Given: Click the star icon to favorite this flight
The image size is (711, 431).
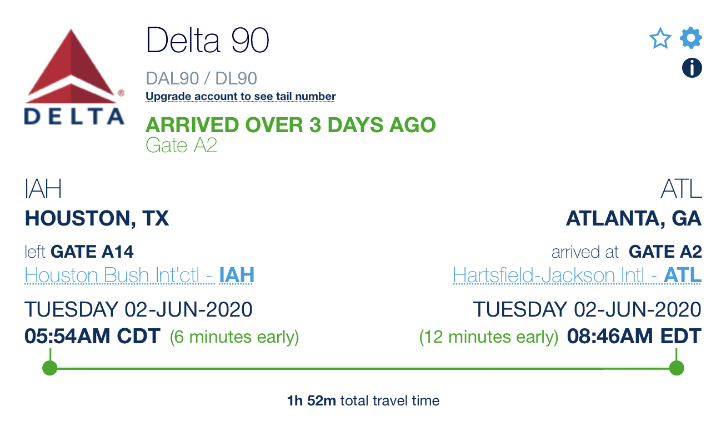Looking at the screenshot, I should coord(660,39).
